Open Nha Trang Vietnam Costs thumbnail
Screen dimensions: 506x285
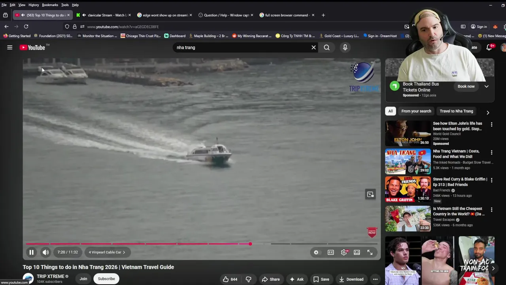click(408, 161)
